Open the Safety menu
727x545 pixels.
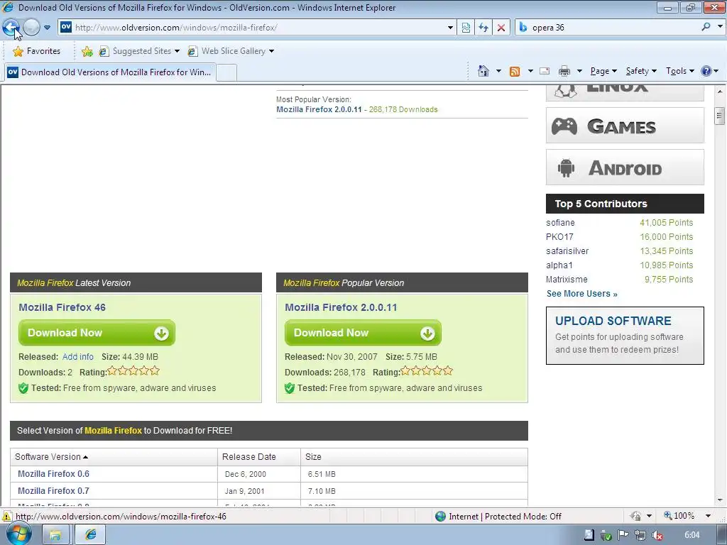pos(641,71)
